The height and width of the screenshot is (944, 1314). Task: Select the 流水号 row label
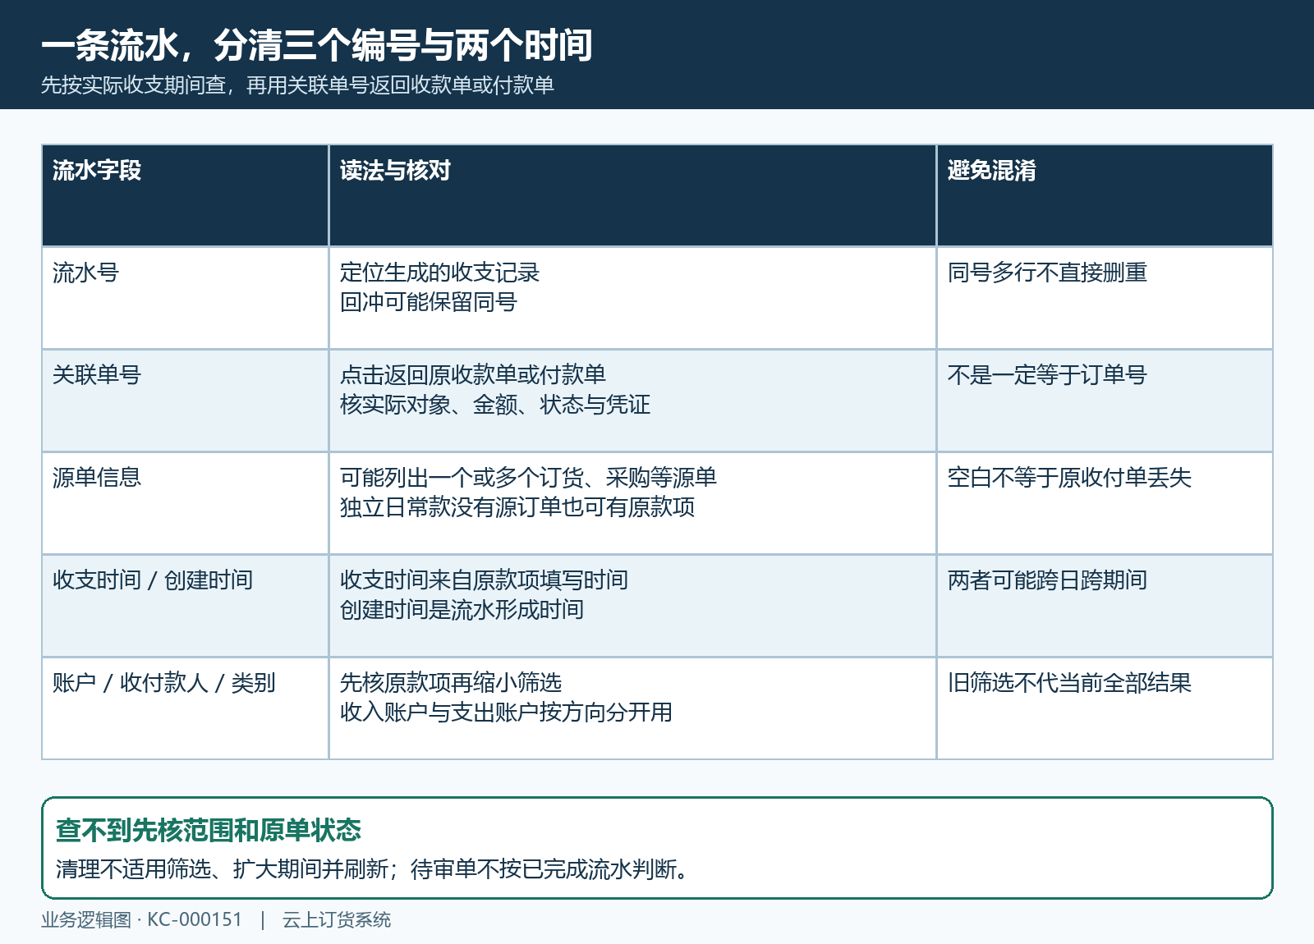[x=85, y=273]
